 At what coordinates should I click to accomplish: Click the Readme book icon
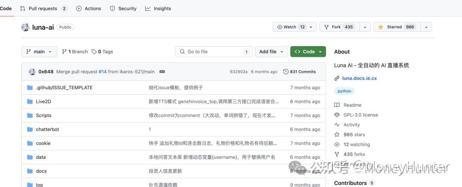click(x=337, y=105)
